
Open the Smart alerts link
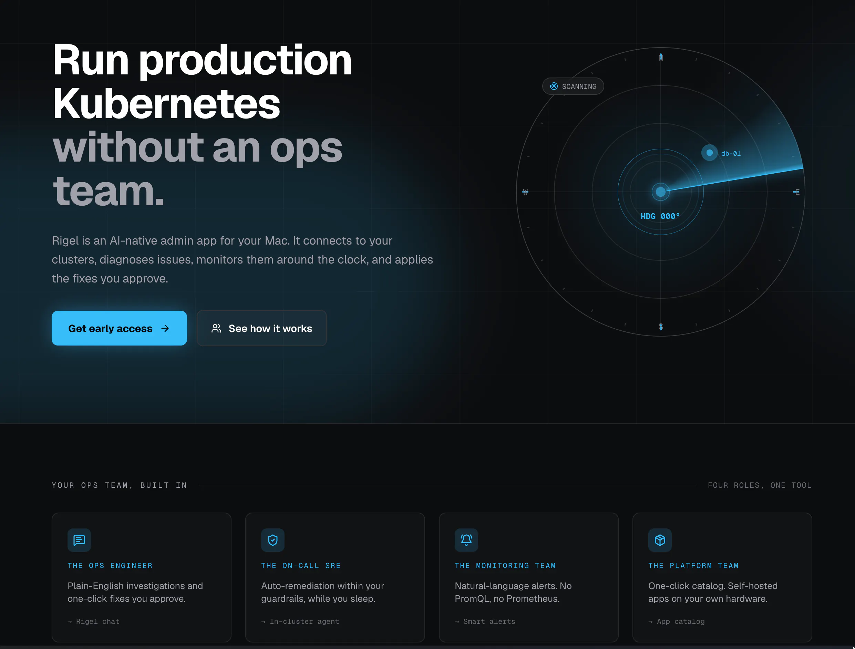[485, 621]
